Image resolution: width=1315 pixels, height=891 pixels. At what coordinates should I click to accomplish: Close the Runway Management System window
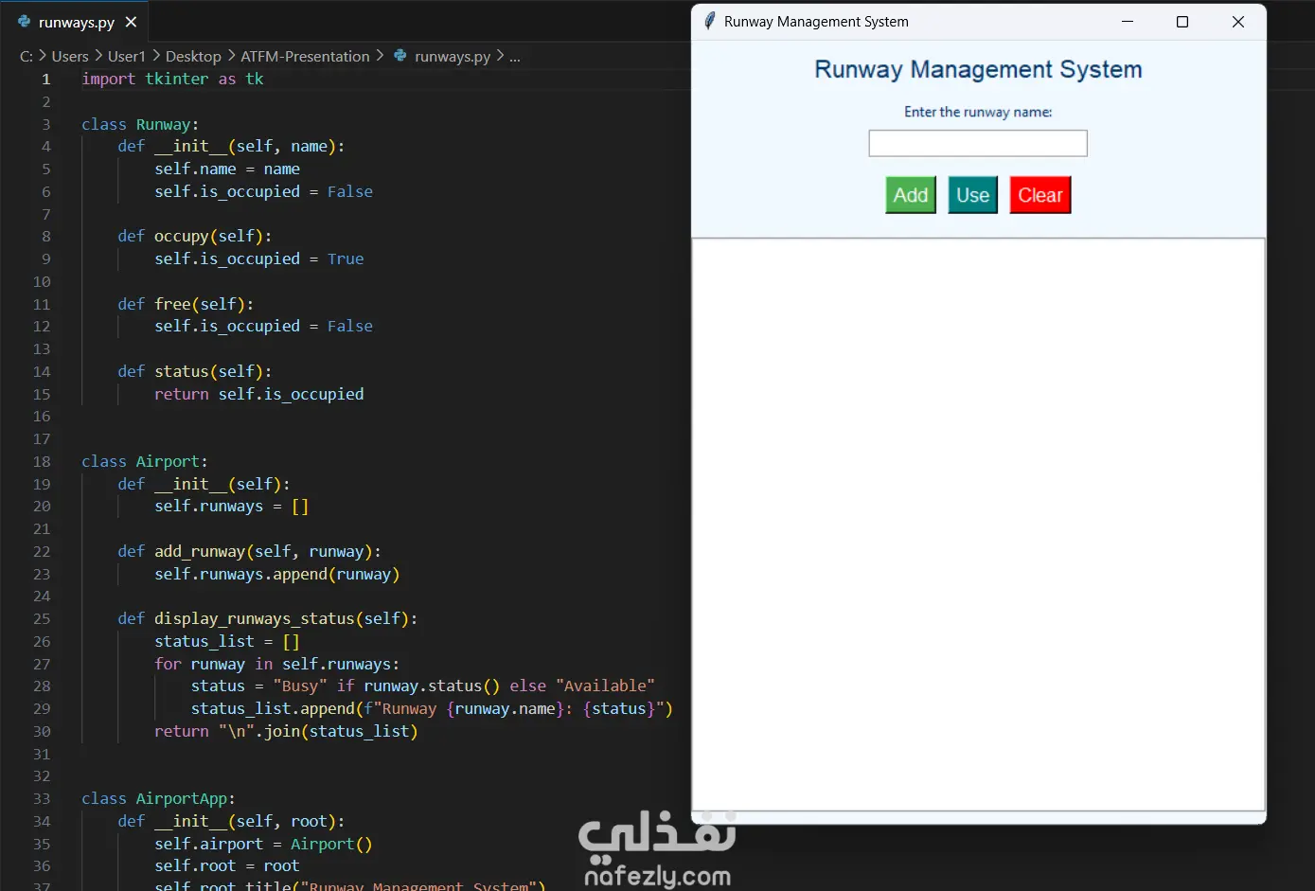[1238, 22]
